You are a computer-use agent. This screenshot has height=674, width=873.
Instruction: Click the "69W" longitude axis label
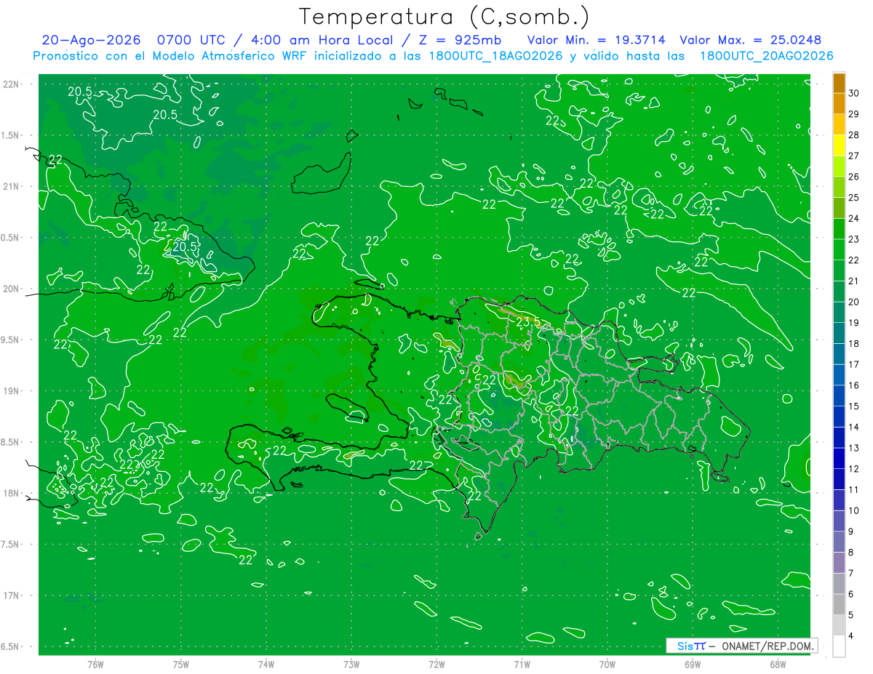click(x=692, y=665)
